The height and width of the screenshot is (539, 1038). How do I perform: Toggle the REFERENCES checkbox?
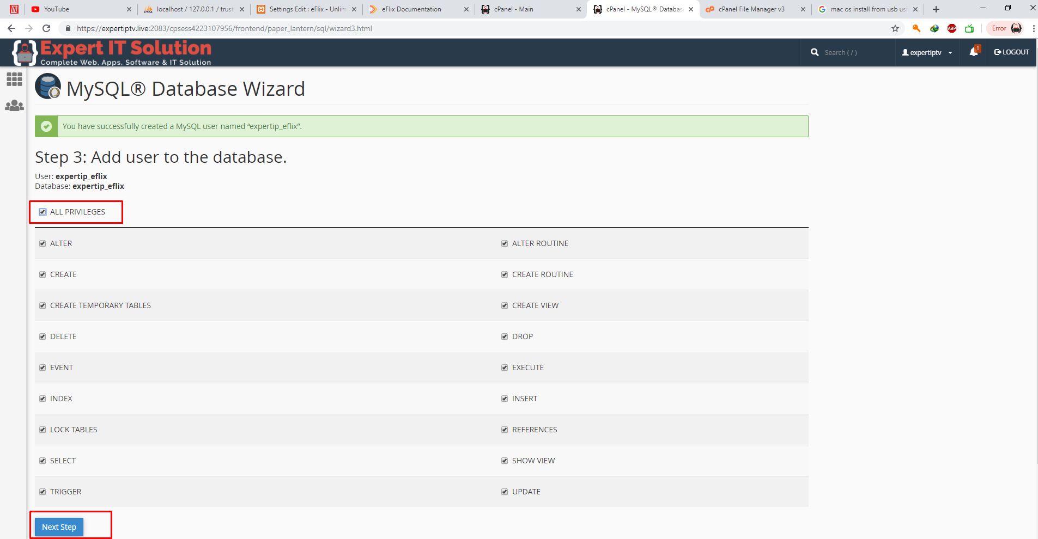tap(505, 430)
